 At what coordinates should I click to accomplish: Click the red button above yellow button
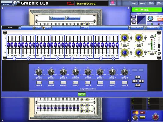(143, 113)
